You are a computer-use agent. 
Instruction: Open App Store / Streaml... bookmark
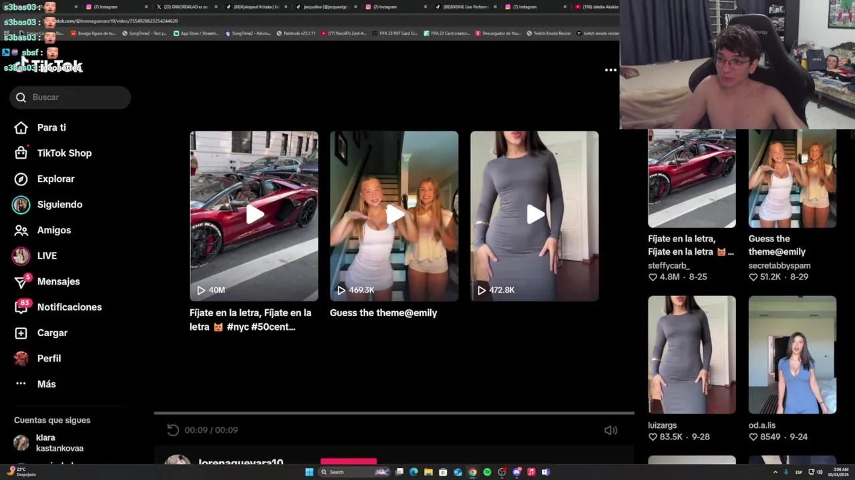pyautogui.click(x=196, y=33)
